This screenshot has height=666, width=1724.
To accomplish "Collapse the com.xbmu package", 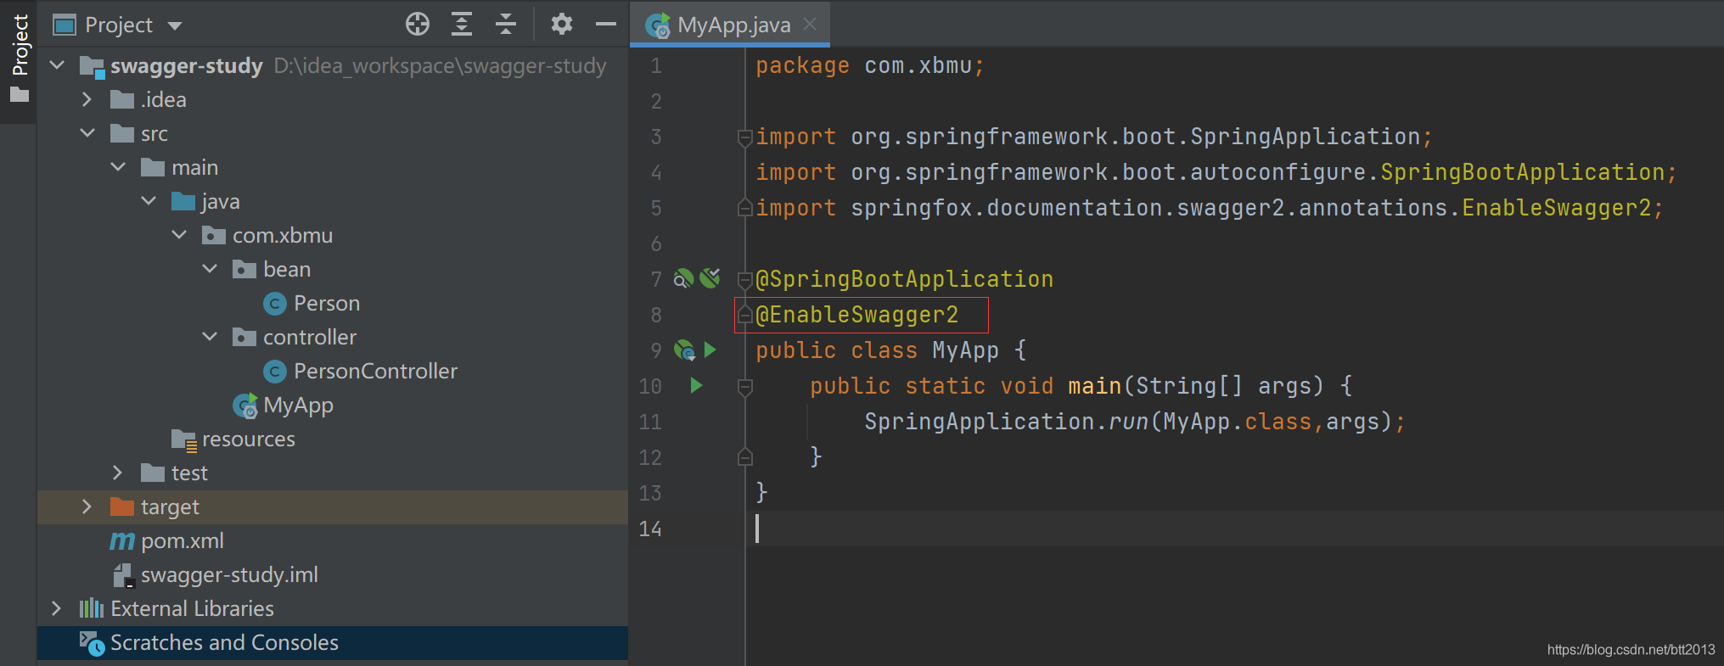I will tap(179, 235).
